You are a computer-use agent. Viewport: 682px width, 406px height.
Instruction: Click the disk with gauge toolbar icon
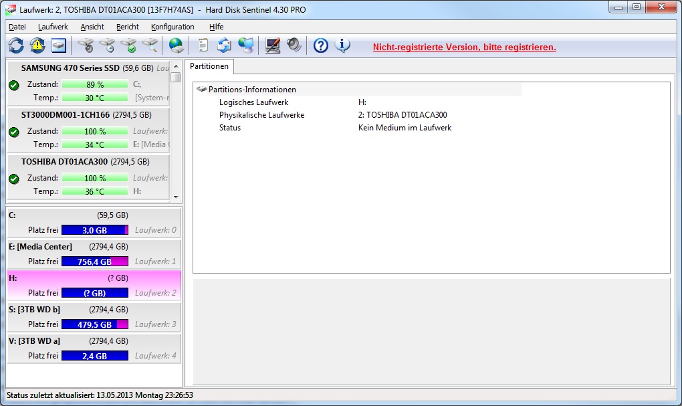pyautogui.click(x=86, y=45)
